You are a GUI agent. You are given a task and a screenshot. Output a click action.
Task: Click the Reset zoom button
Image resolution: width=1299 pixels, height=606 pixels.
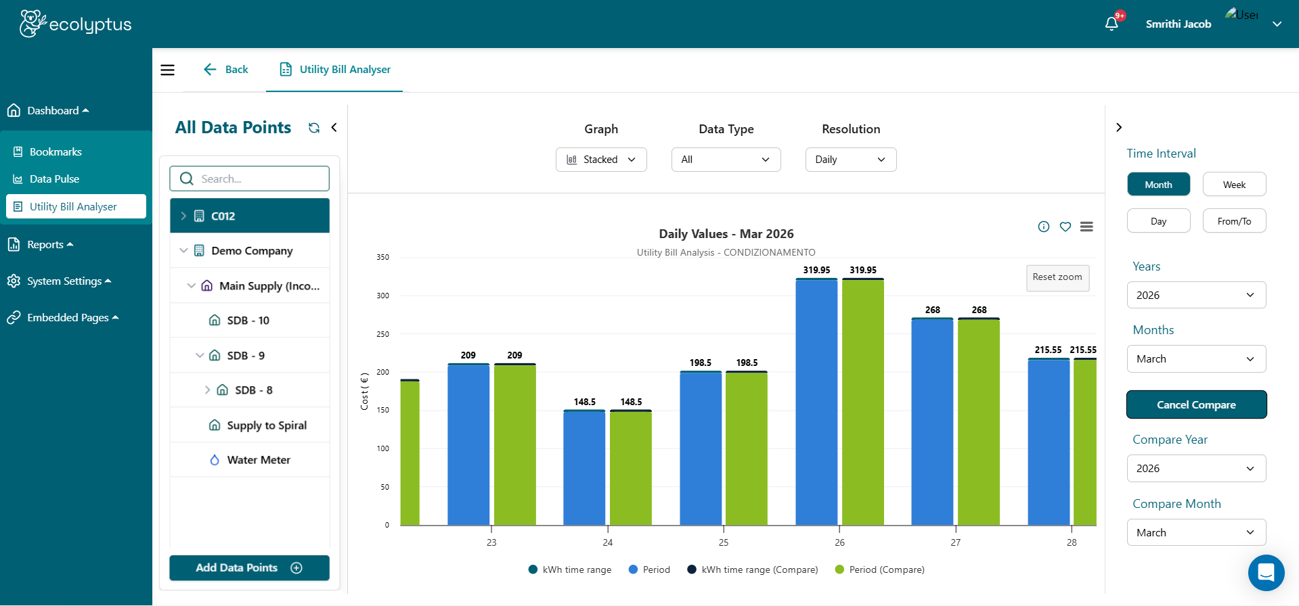pos(1057,277)
